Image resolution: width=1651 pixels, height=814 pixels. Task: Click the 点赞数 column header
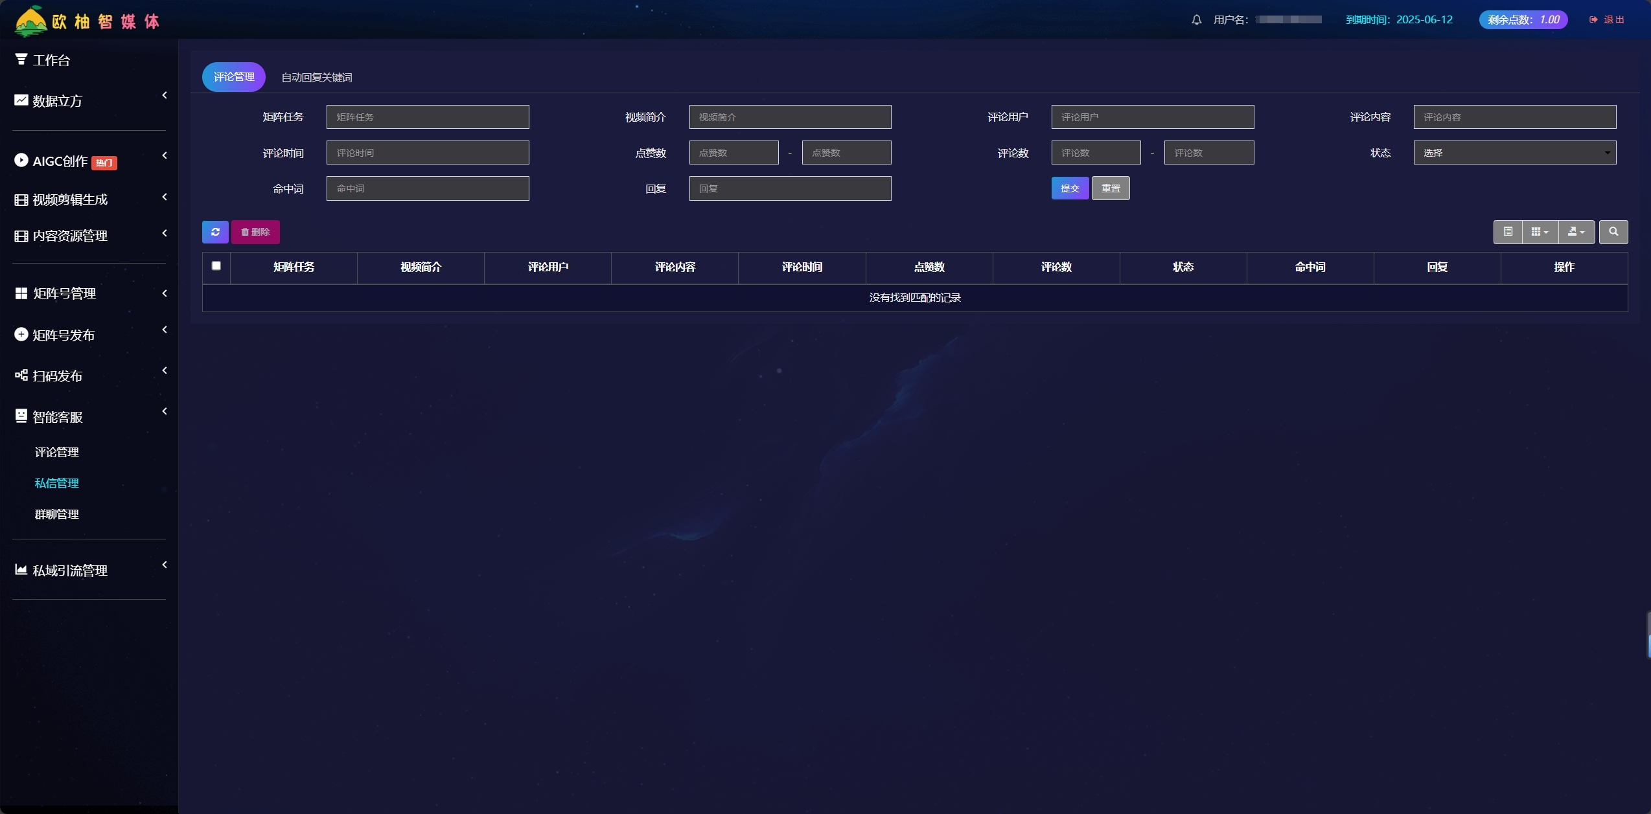tap(929, 267)
